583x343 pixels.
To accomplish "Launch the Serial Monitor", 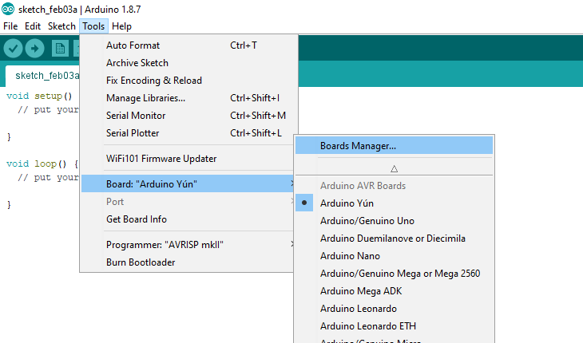I will [x=189, y=116].
